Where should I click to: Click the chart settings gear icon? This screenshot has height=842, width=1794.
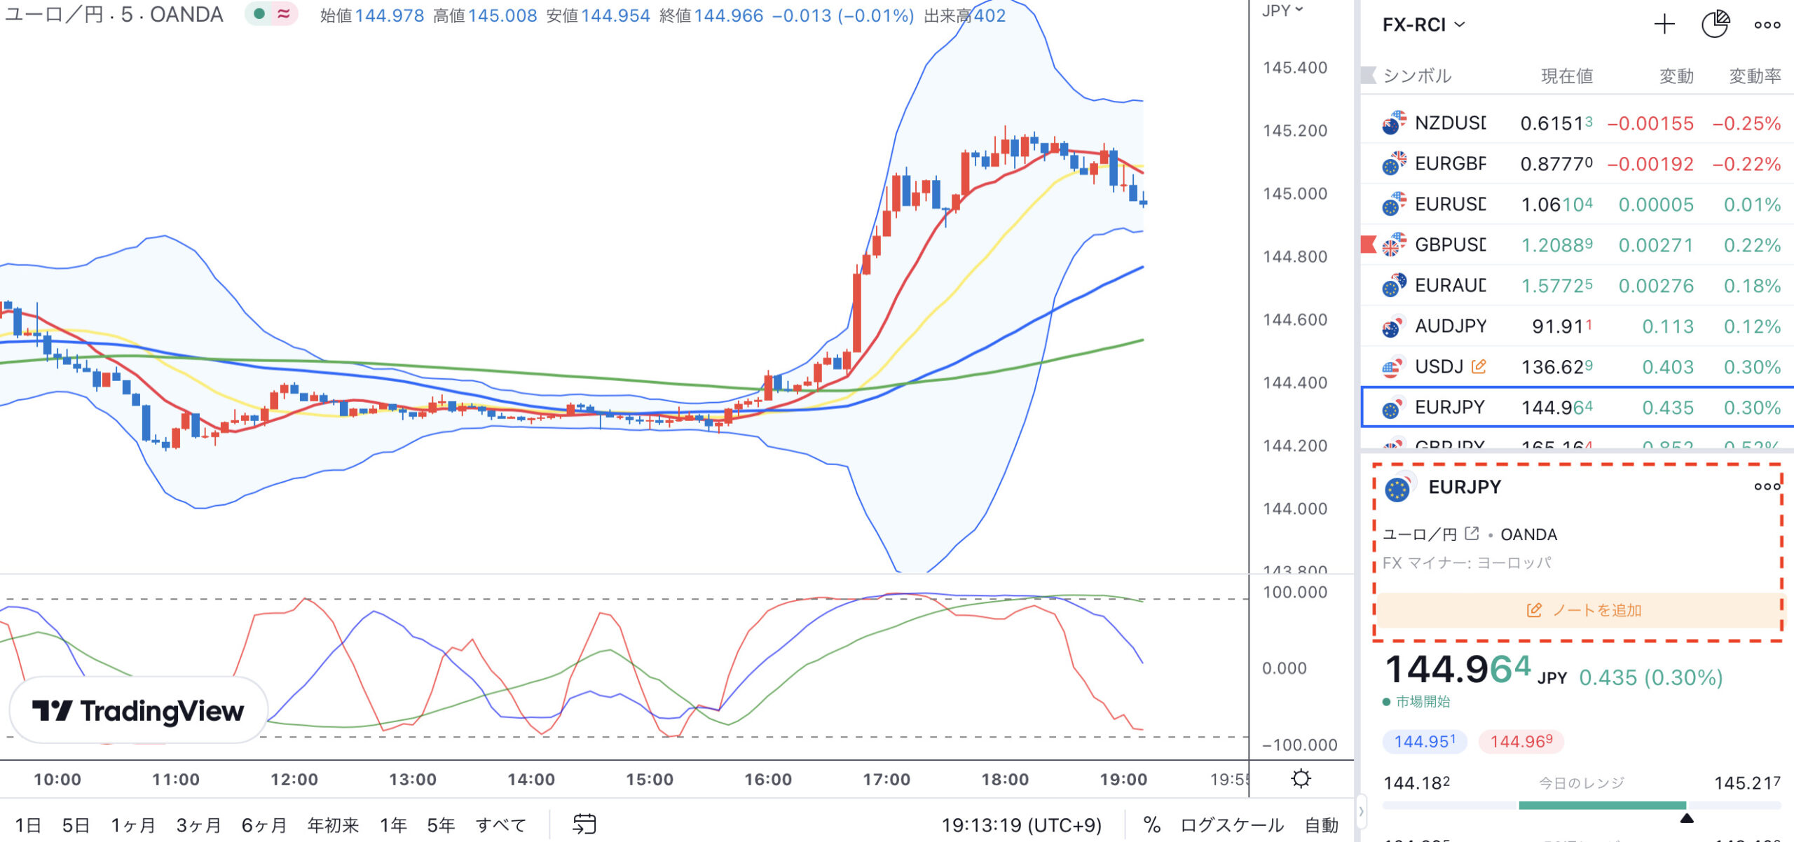click(1301, 778)
